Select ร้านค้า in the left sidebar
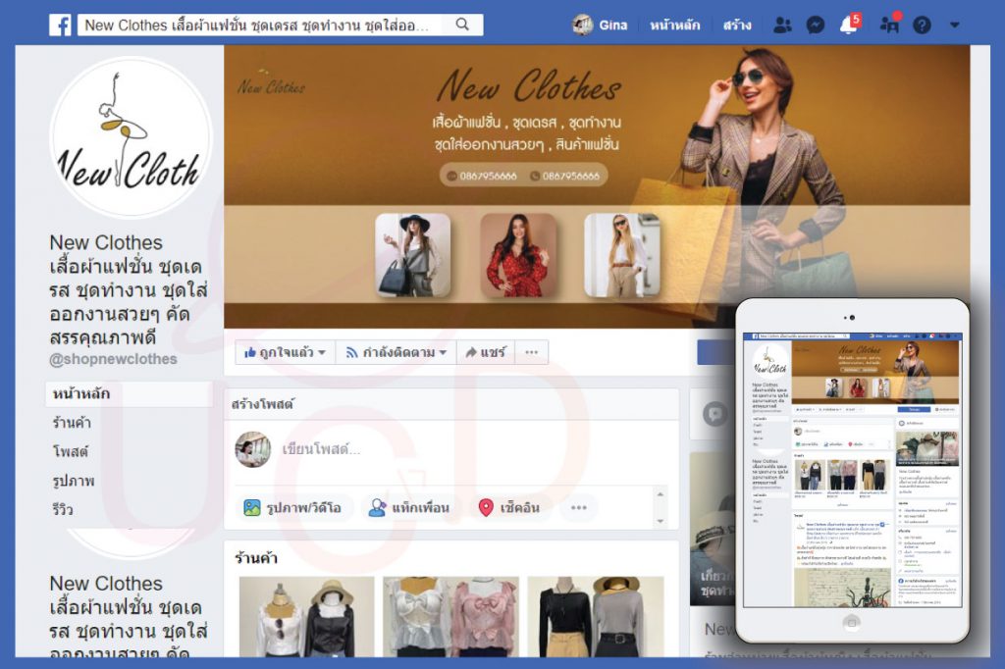 (x=72, y=423)
